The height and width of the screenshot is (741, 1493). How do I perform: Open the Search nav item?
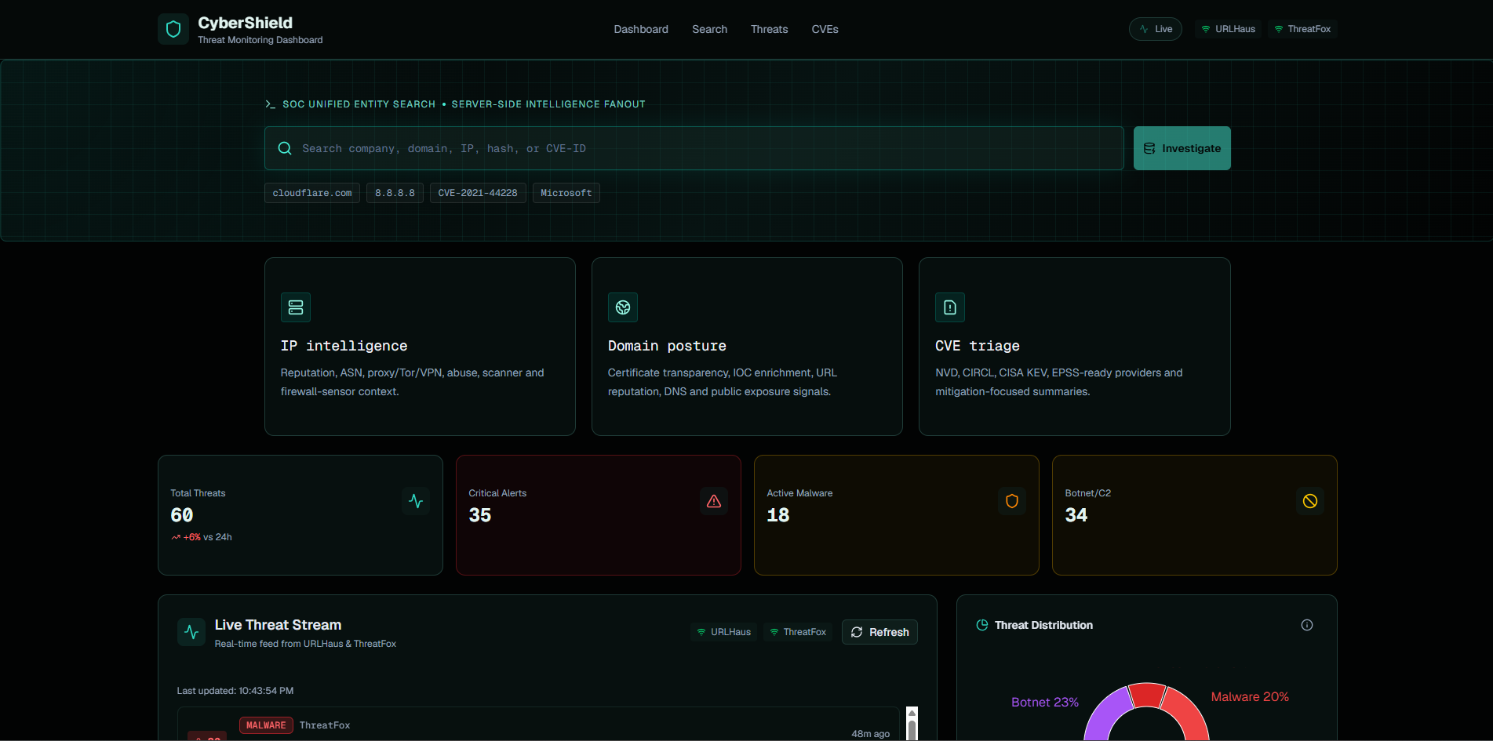(709, 29)
